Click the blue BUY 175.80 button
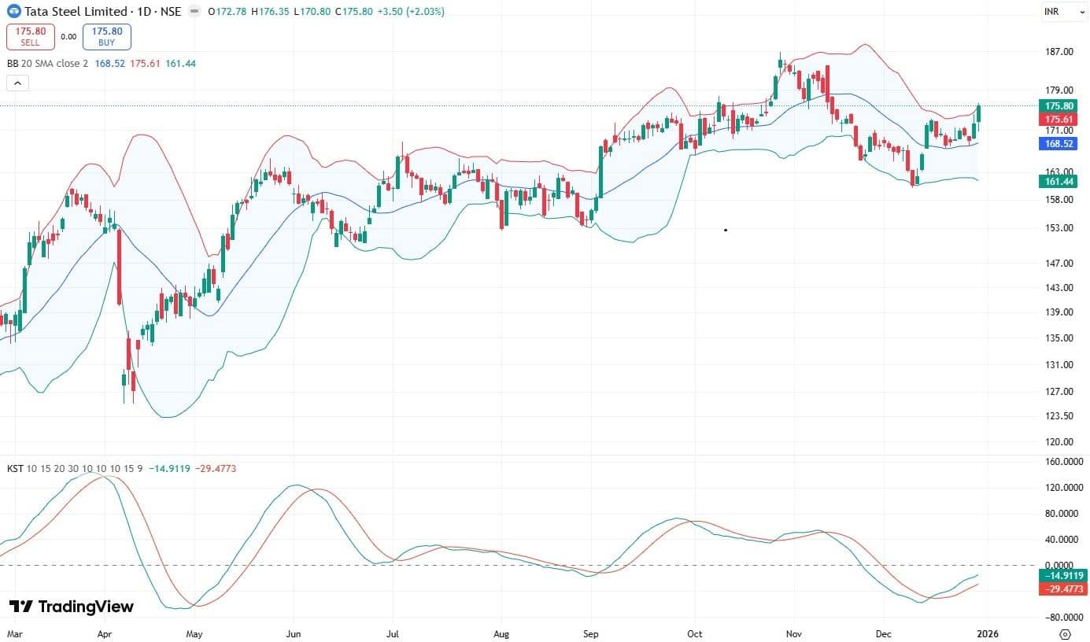This screenshot has width=1090, height=642. click(x=107, y=36)
